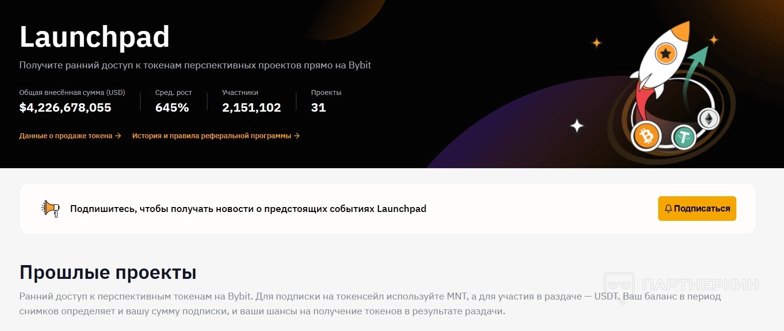Image resolution: width=784 pixels, height=331 pixels.
Task: Open the 'Данные о продаже токена' link
Action: point(70,136)
